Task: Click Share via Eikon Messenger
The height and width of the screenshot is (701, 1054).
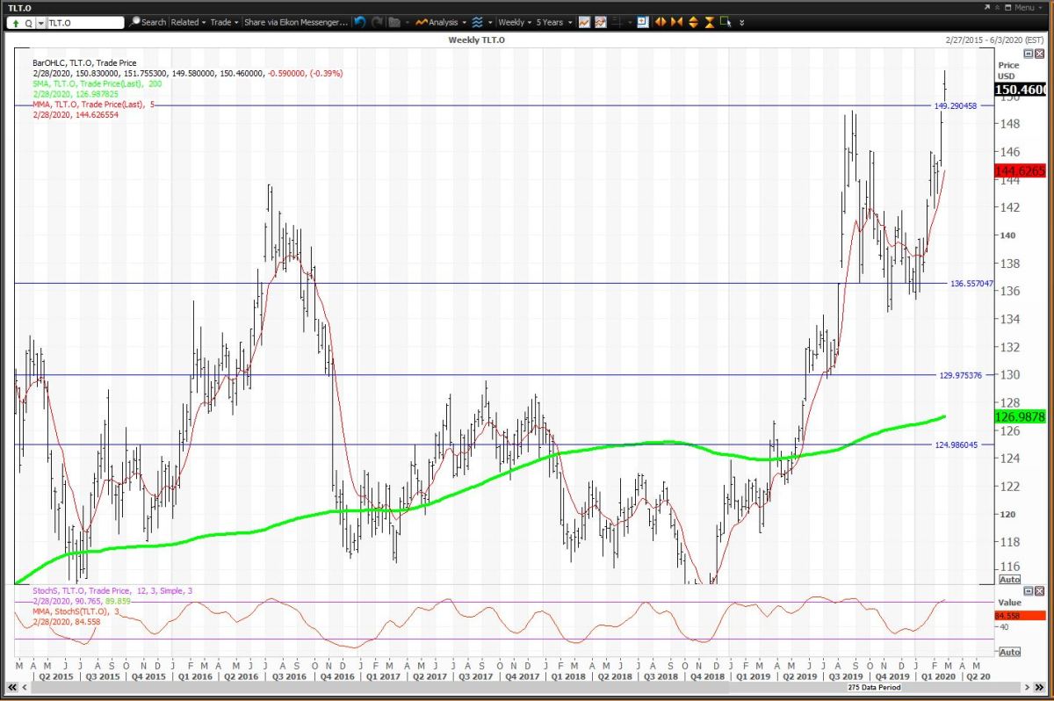Action: coord(296,22)
